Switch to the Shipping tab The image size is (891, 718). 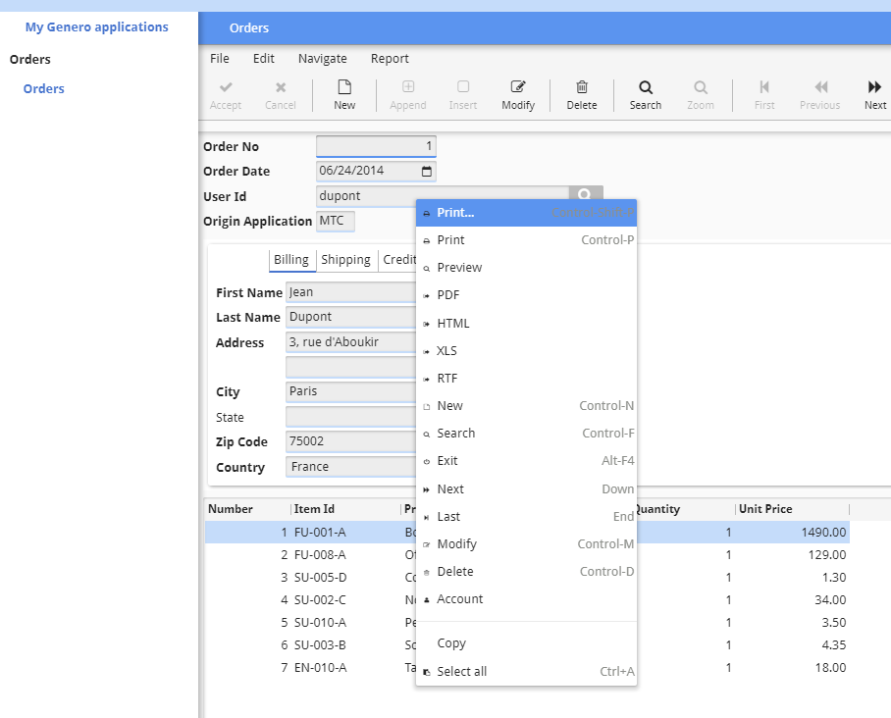(x=345, y=259)
